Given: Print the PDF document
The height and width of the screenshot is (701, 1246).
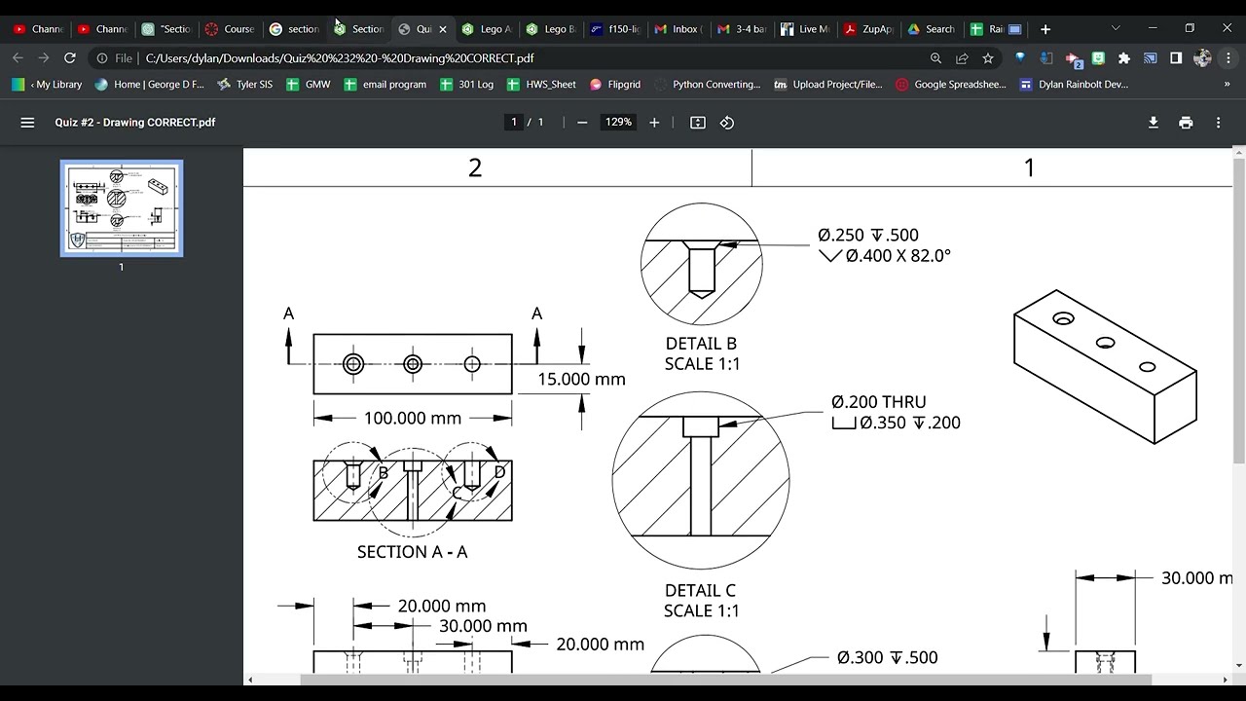Looking at the screenshot, I should (x=1186, y=123).
